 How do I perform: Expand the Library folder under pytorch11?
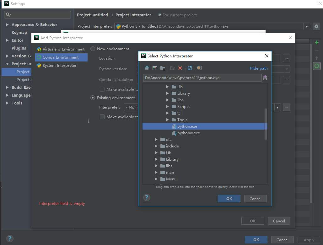pyautogui.click(x=168, y=93)
